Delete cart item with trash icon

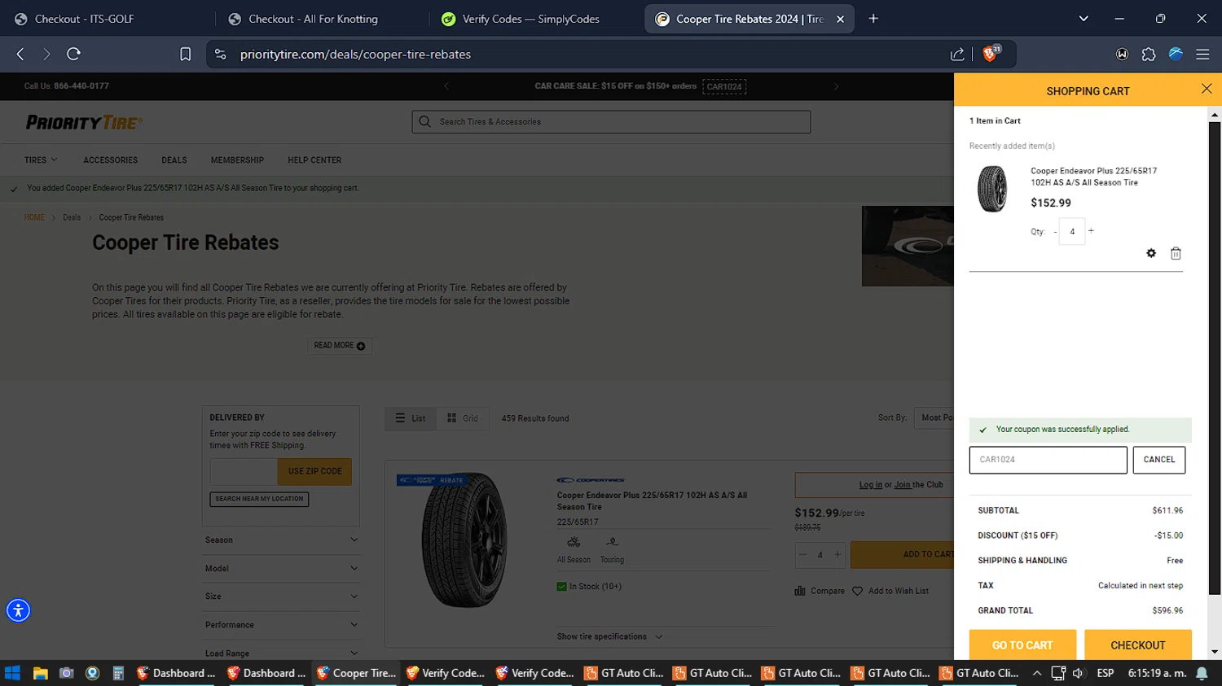[x=1176, y=253]
